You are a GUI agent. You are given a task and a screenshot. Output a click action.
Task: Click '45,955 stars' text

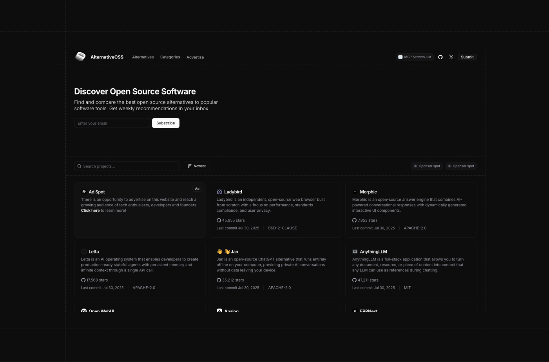[233, 220]
